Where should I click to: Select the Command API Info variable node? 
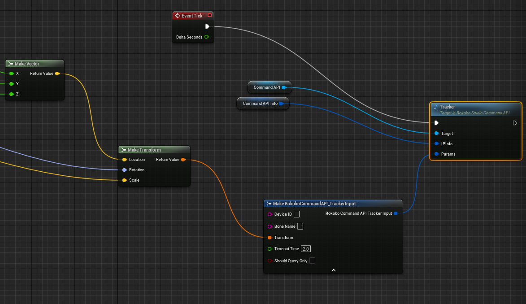[261, 103]
